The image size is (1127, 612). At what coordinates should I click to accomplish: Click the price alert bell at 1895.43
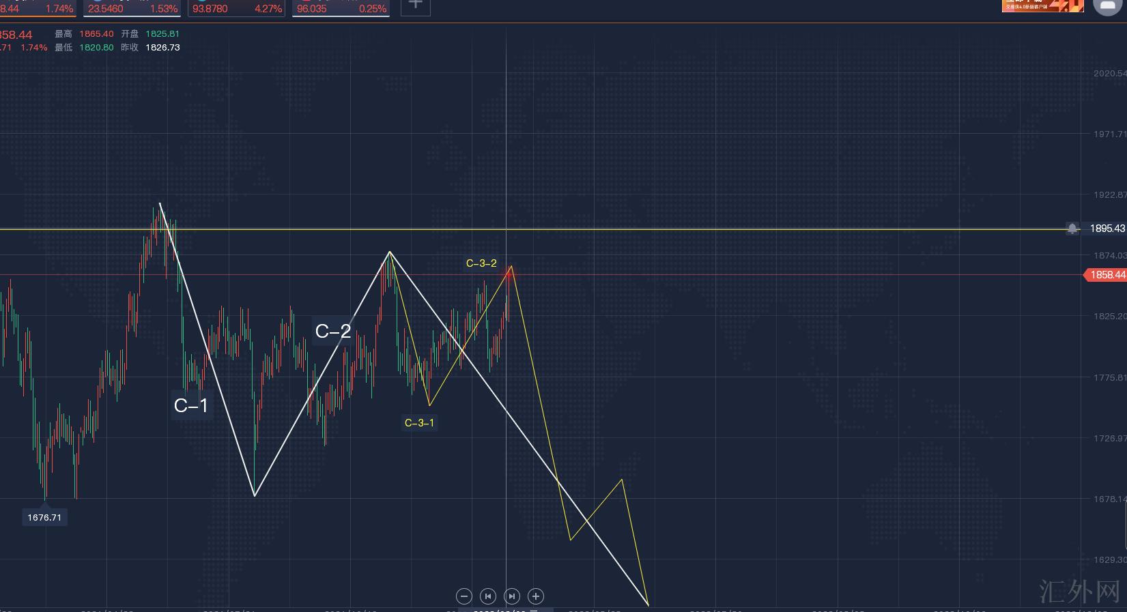click(x=1072, y=229)
